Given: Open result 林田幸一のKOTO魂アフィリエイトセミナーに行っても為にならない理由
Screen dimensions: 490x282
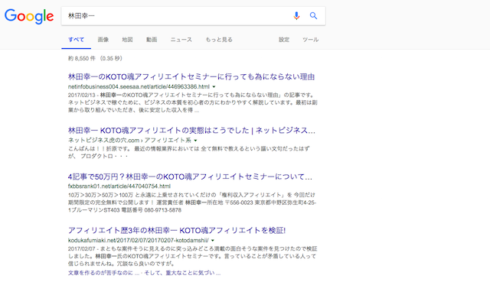Looking at the screenshot, I should pos(191,76).
